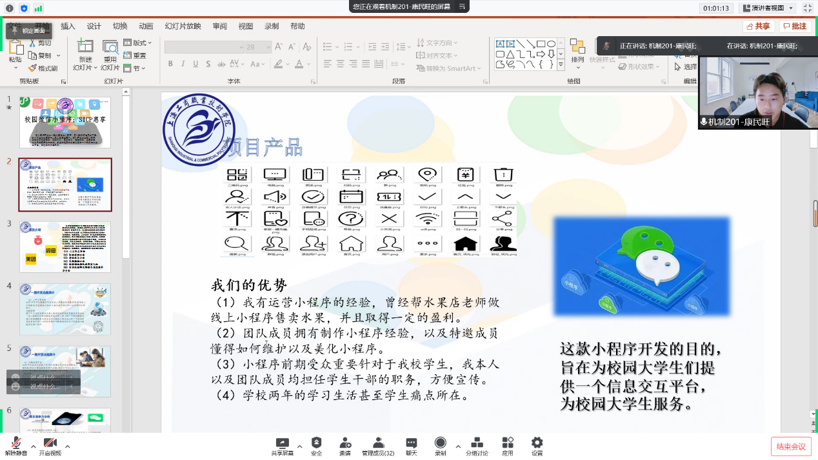Open the Presenter View (演讲者视图) dropdown
The image size is (818, 460).
(x=768, y=8)
